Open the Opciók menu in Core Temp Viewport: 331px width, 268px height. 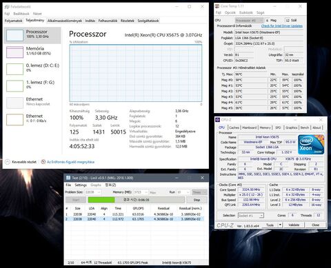tap(230, 12)
